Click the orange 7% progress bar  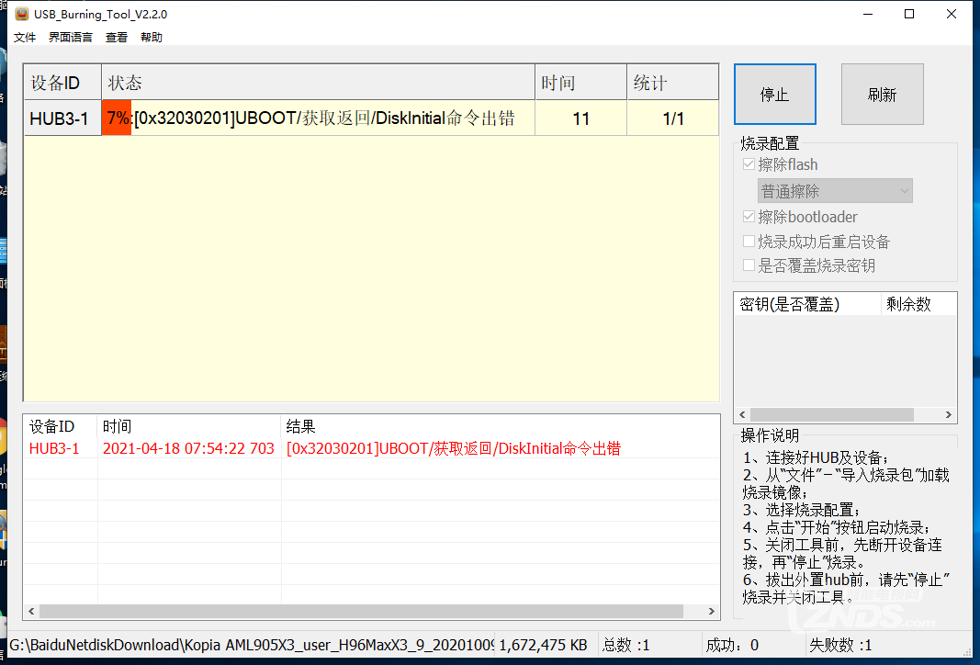[117, 118]
